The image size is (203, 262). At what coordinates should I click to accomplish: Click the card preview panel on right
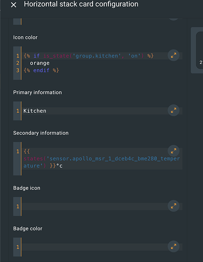click(x=197, y=50)
